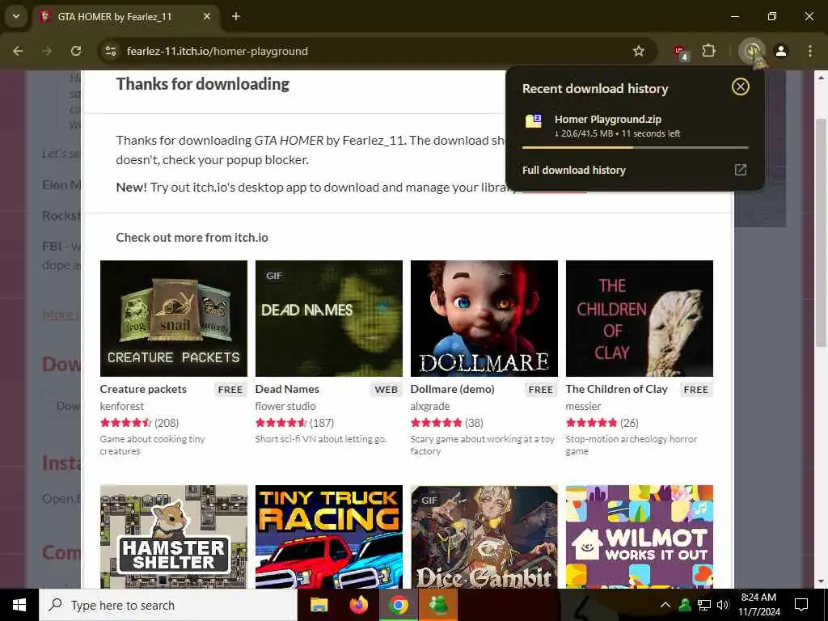Click 'Check out more from itch.io' heading
Image resolution: width=828 pixels, height=621 pixels.
click(192, 238)
